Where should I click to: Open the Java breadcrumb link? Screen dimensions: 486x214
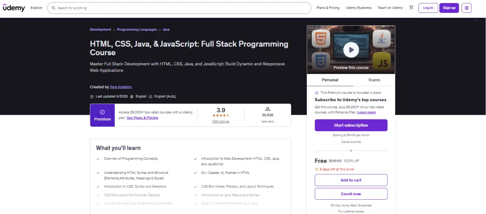[x=166, y=30]
